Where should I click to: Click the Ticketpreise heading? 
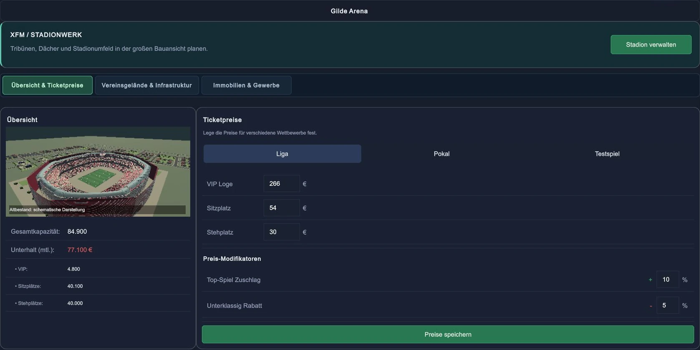tap(222, 120)
